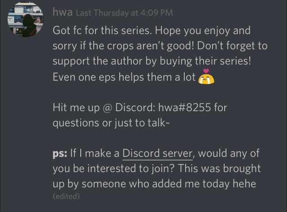Click the up by someone who added line
287x212 pixels.
154,184
